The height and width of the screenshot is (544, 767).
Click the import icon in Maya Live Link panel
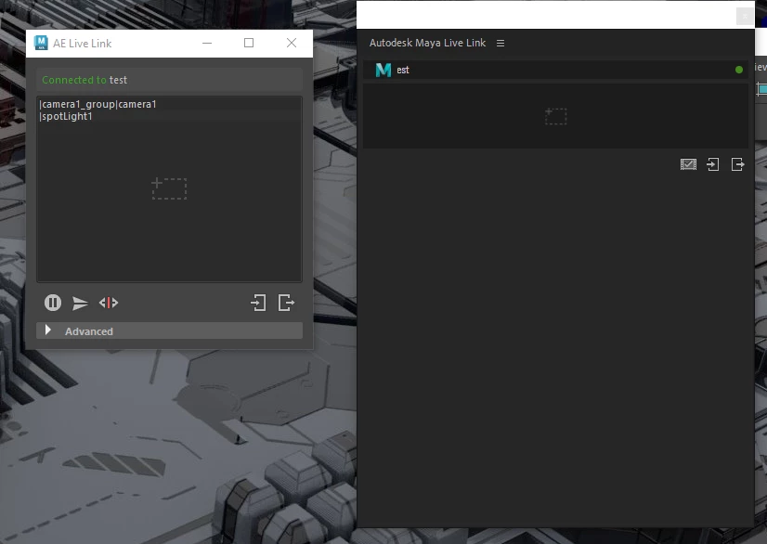[x=713, y=164]
